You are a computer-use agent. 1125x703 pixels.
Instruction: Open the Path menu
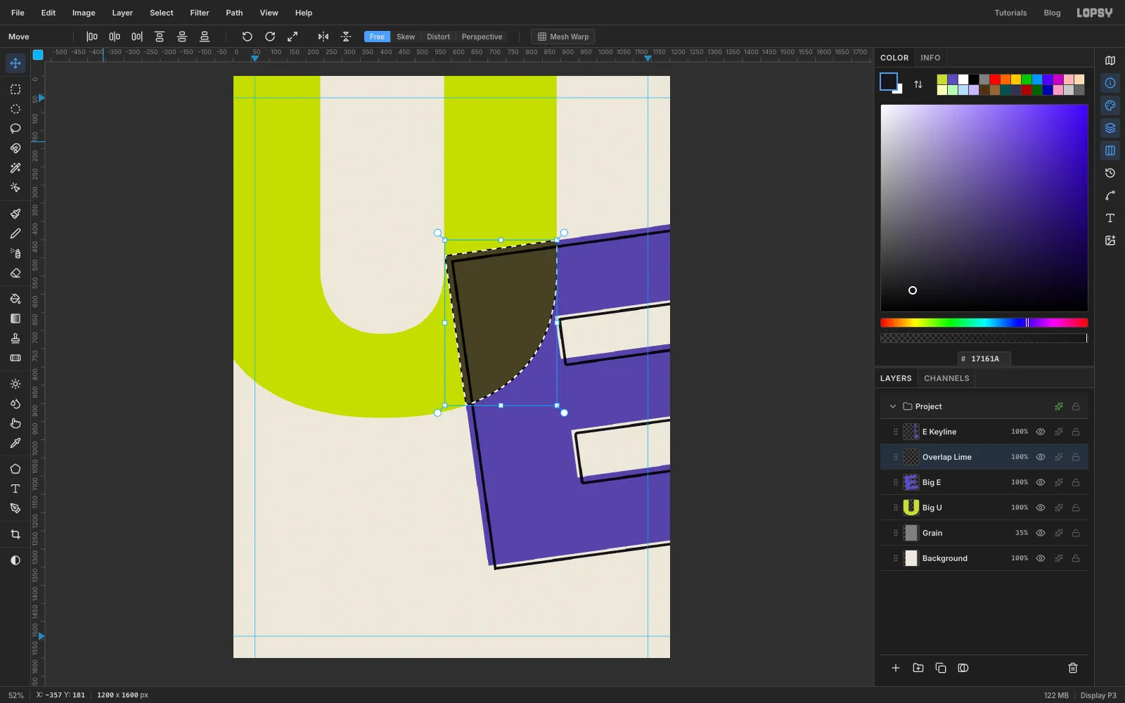point(234,13)
